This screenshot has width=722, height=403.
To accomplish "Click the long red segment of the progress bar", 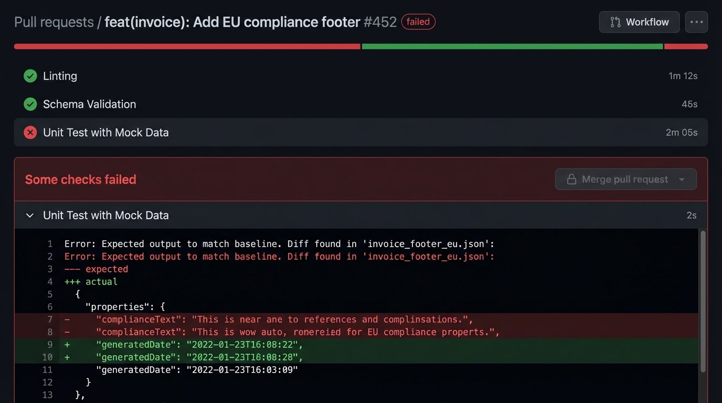I will (x=187, y=47).
